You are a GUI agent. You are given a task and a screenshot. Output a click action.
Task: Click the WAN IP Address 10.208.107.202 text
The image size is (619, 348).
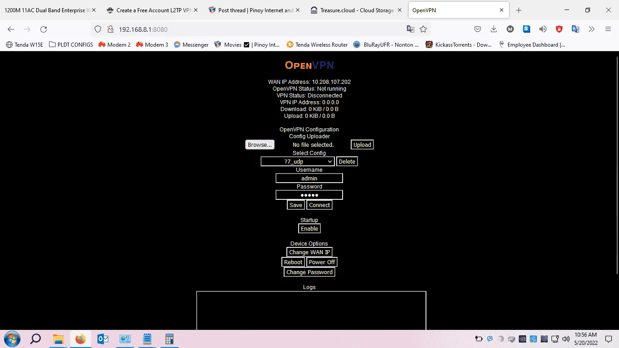(309, 82)
